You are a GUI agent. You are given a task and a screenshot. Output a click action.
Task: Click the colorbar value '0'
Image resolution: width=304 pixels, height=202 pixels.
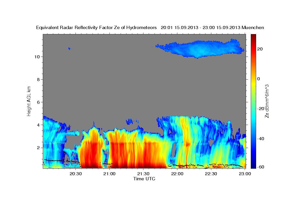tap(259, 79)
